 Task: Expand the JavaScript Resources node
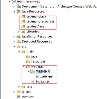(x=14, y=36)
